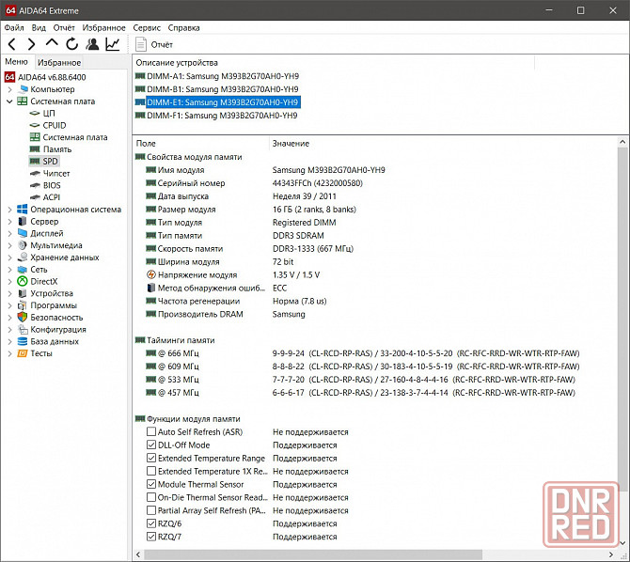Screen dimensions: 630x562
Task: Click the Мультимедиа icon
Action: coord(23,245)
